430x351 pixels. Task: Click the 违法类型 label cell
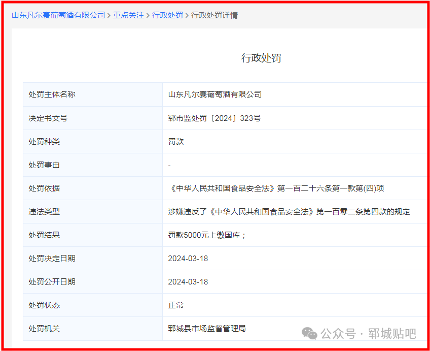pos(93,211)
